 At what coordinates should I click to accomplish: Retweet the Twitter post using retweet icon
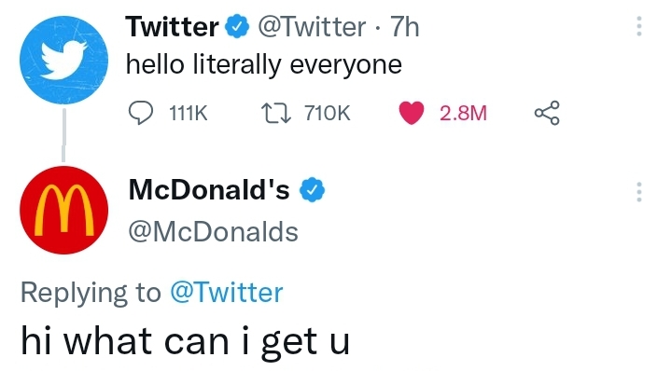(276, 114)
